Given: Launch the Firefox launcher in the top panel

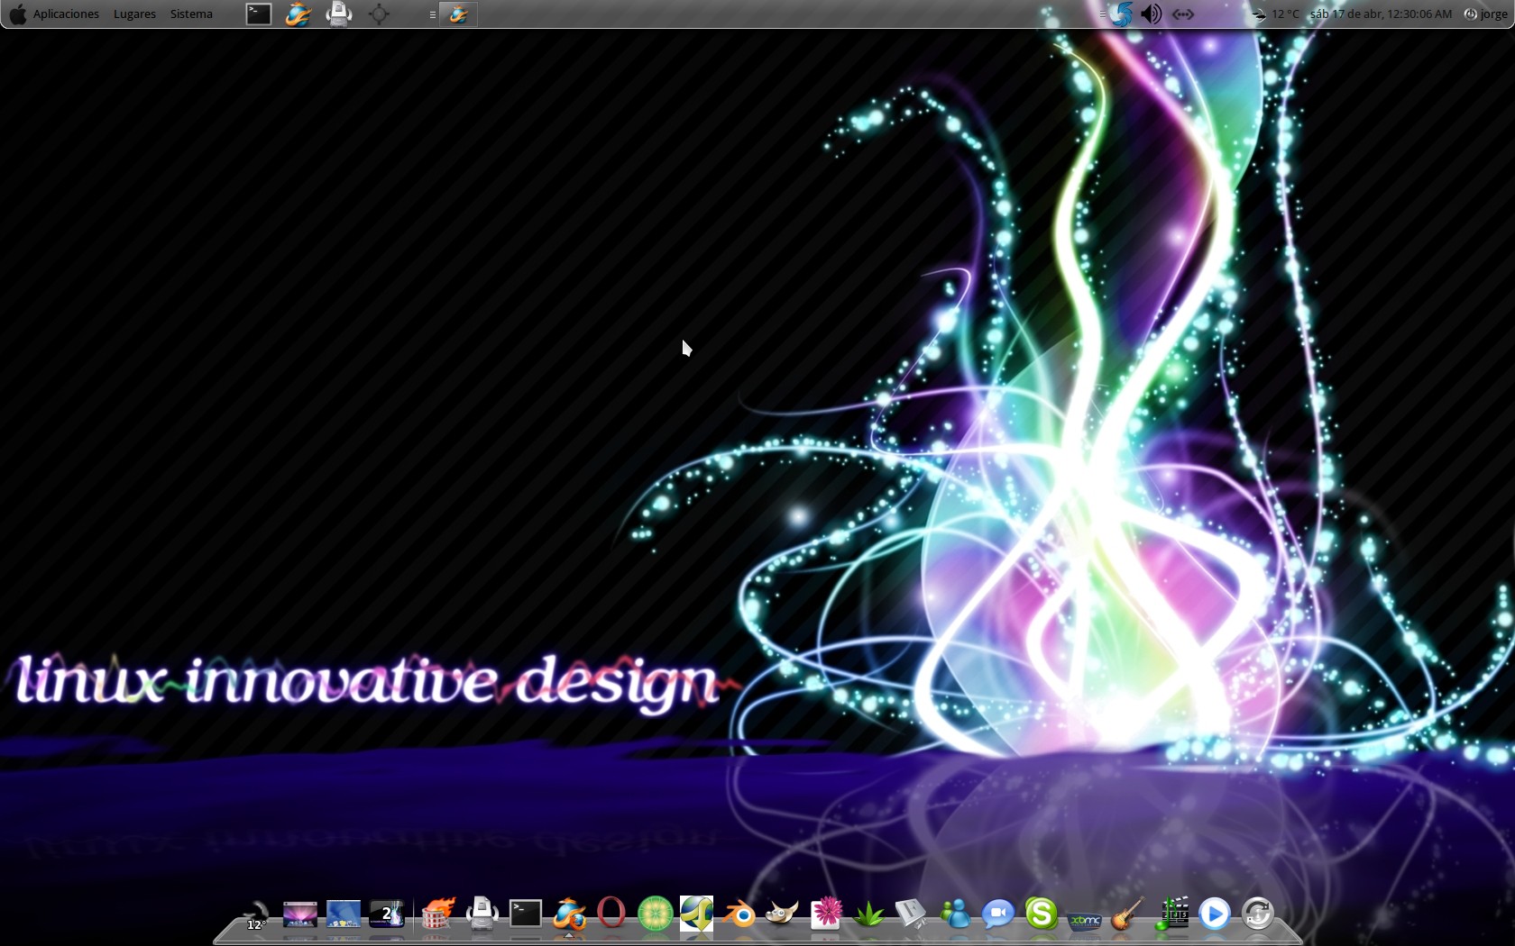Looking at the screenshot, I should point(298,14).
